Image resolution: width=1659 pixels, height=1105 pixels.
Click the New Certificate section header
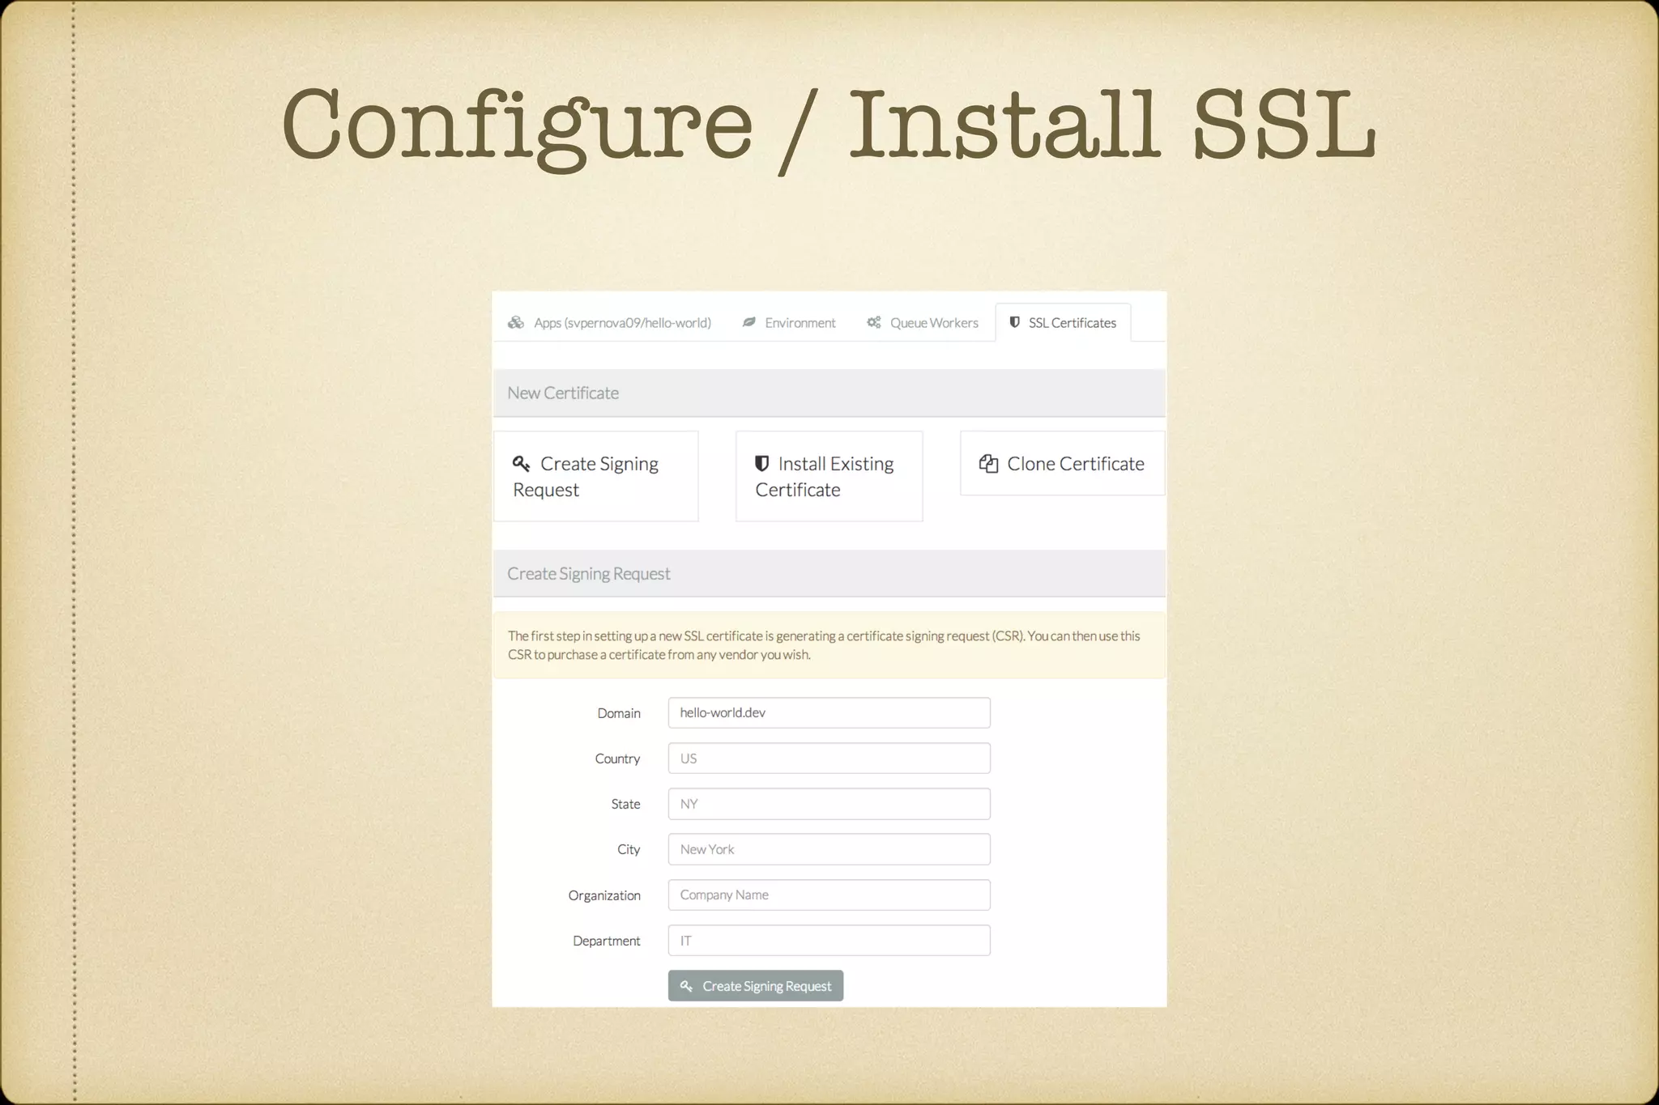(829, 393)
